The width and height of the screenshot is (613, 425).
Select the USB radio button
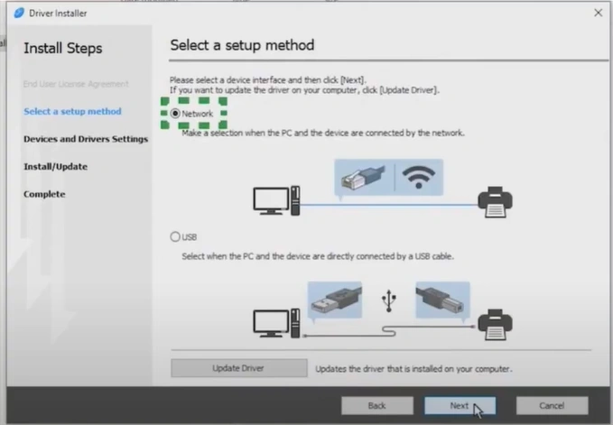click(175, 236)
